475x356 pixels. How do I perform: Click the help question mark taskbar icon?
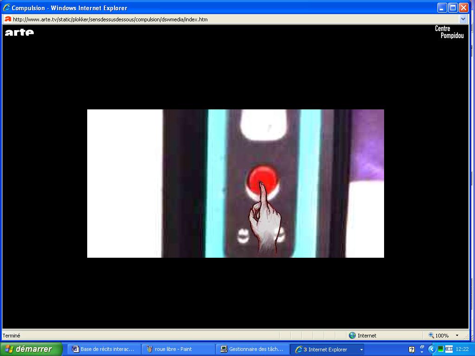[x=412, y=350]
